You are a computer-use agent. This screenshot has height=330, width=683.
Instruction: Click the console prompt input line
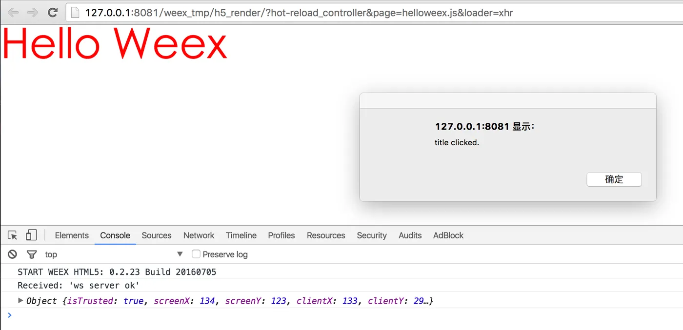pos(341,315)
